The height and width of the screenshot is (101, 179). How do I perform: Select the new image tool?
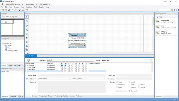pyautogui.click(x=27, y=38)
